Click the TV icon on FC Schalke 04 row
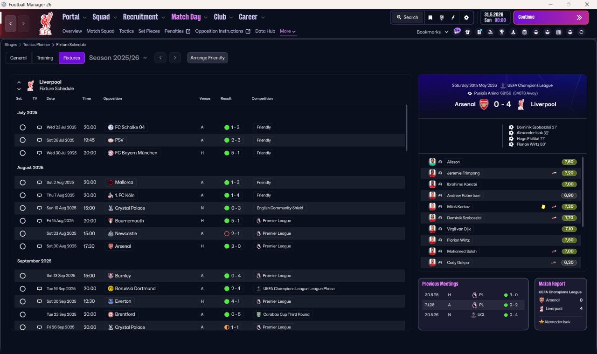The image size is (597, 354). click(x=40, y=127)
